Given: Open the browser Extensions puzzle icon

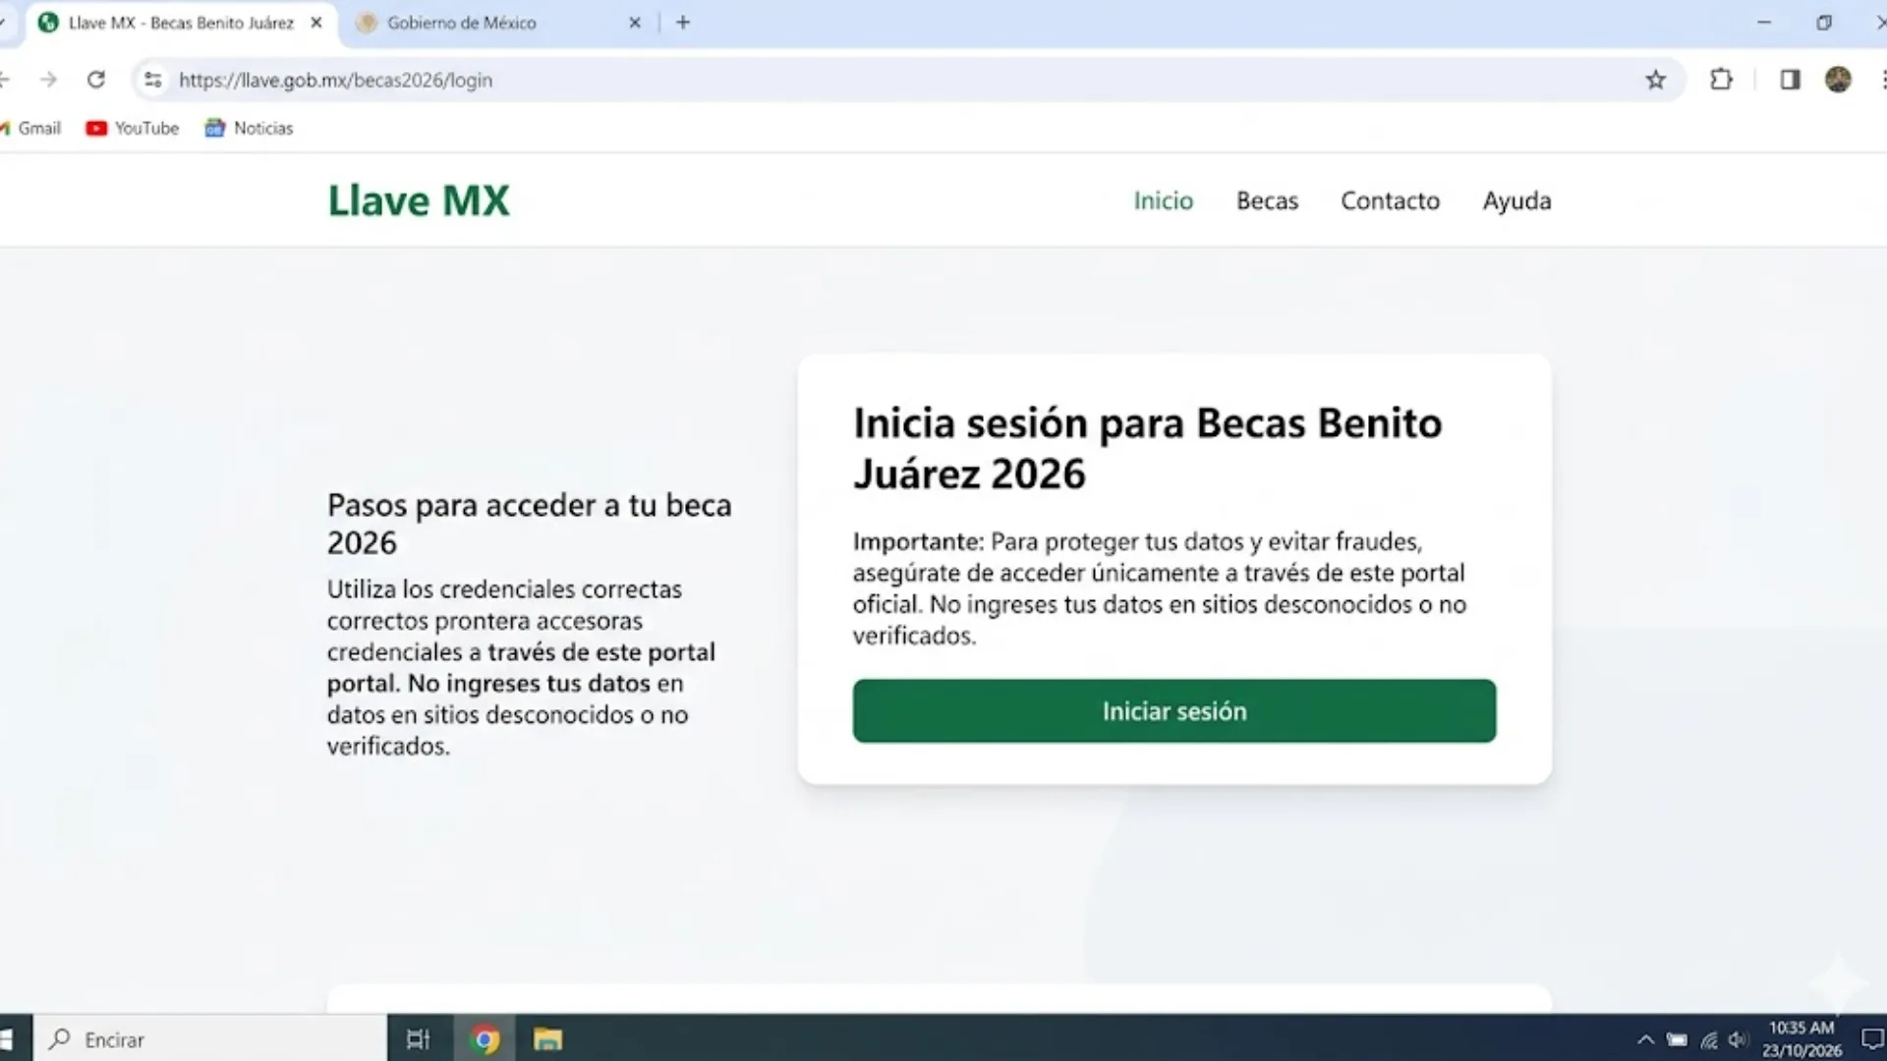Looking at the screenshot, I should coord(1721,80).
